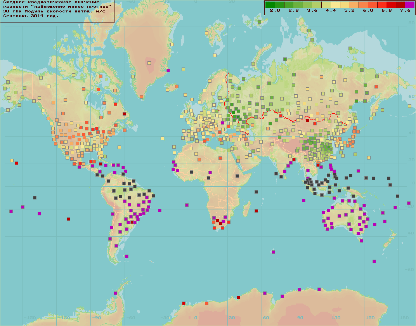
Task: Click the magenta marker southeast of New Zealand
Action: (x=374, y=261)
